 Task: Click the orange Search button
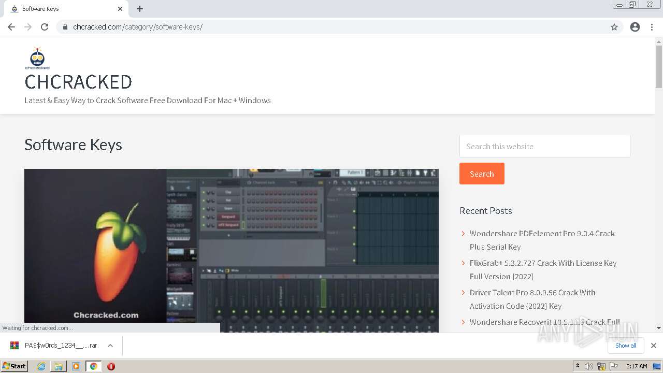pyautogui.click(x=482, y=174)
